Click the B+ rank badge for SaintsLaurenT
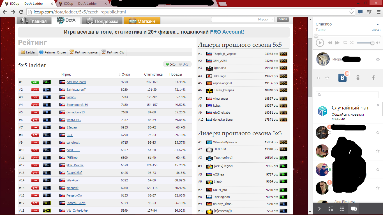Viewport: 383px width, 215px height. [47, 90]
